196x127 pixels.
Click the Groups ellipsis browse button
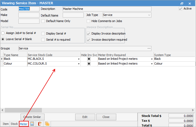[149, 48]
